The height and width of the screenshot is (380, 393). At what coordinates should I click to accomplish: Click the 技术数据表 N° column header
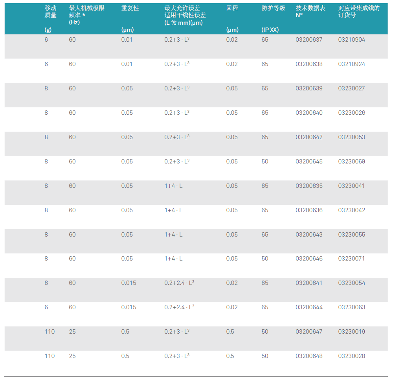point(310,12)
